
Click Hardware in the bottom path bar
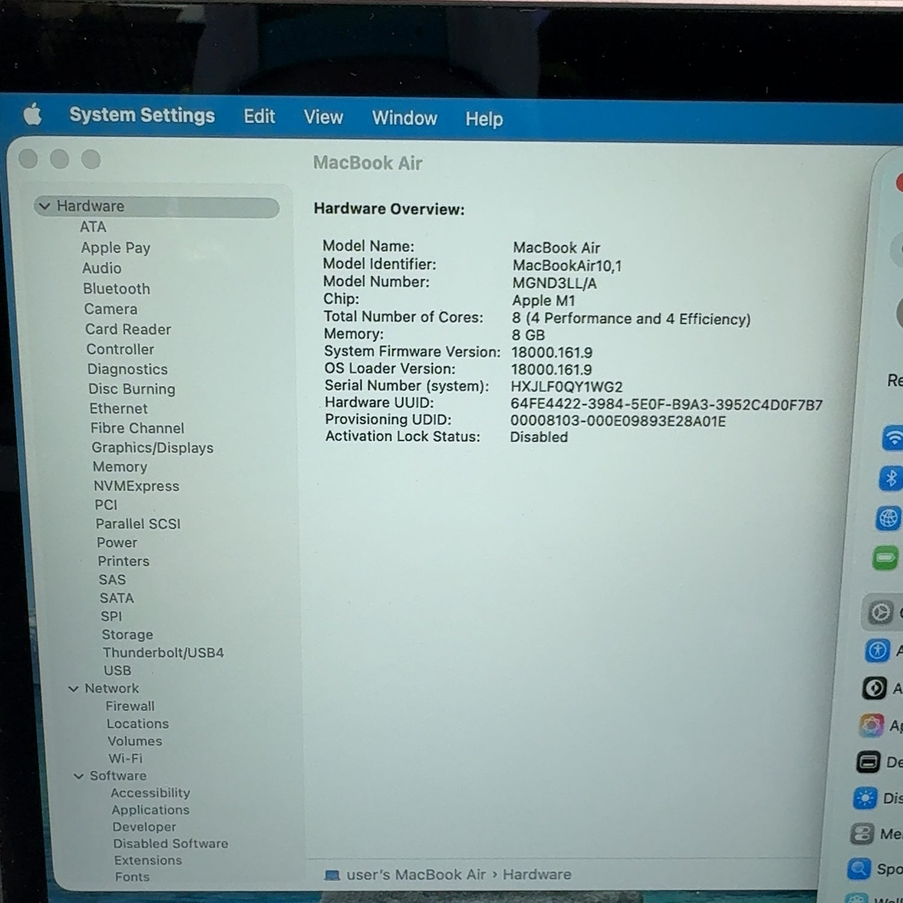coord(537,875)
